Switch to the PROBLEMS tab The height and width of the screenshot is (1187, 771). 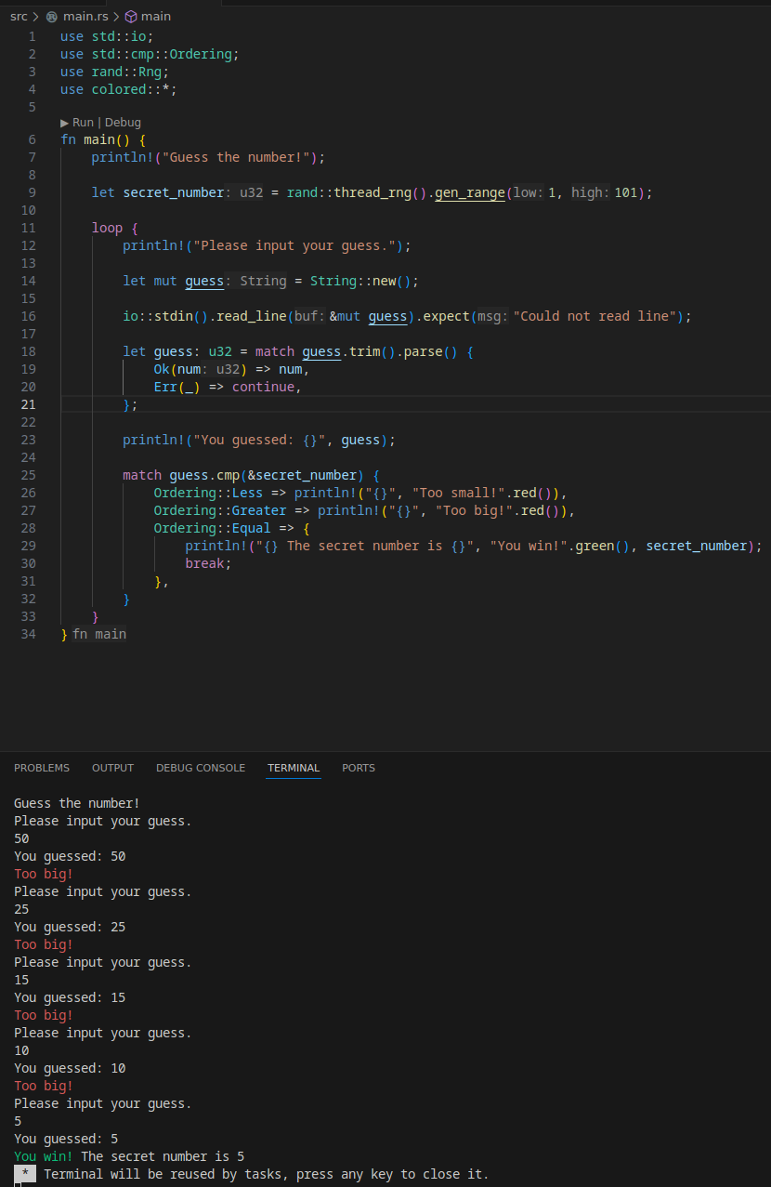coord(42,768)
